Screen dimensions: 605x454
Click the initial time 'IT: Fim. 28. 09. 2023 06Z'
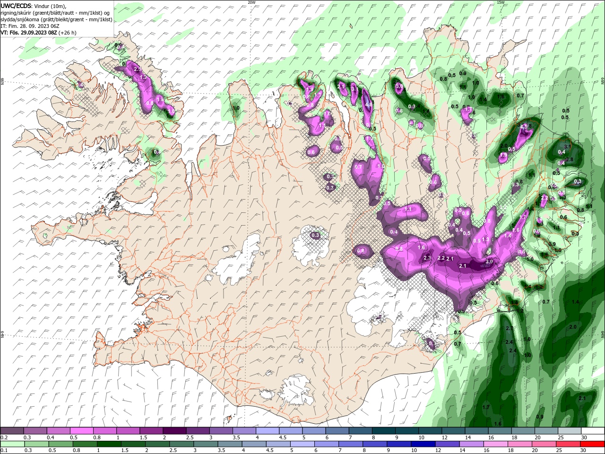pos(29,26)
